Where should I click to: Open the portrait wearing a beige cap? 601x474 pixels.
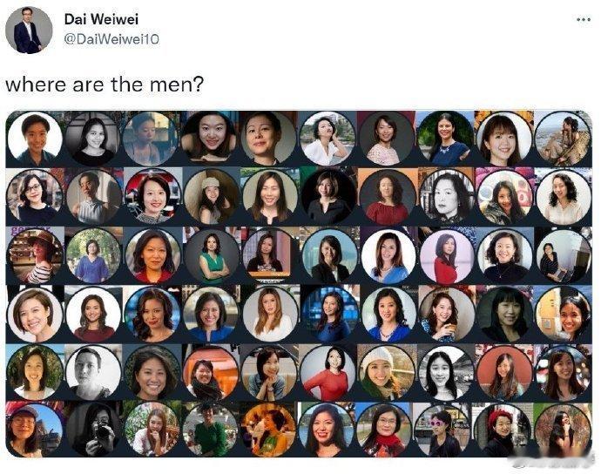212,197
